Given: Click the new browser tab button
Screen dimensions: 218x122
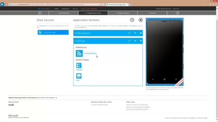Looking at the screenshot, I should [130, 5].
